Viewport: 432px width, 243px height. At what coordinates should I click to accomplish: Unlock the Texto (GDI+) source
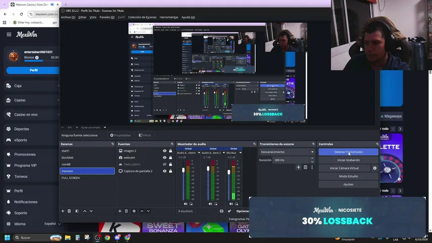[171, 165]
